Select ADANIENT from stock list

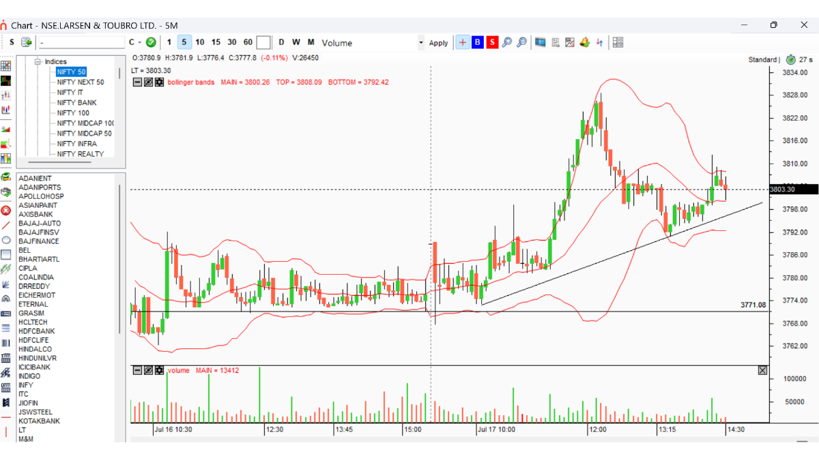(35, 179)
